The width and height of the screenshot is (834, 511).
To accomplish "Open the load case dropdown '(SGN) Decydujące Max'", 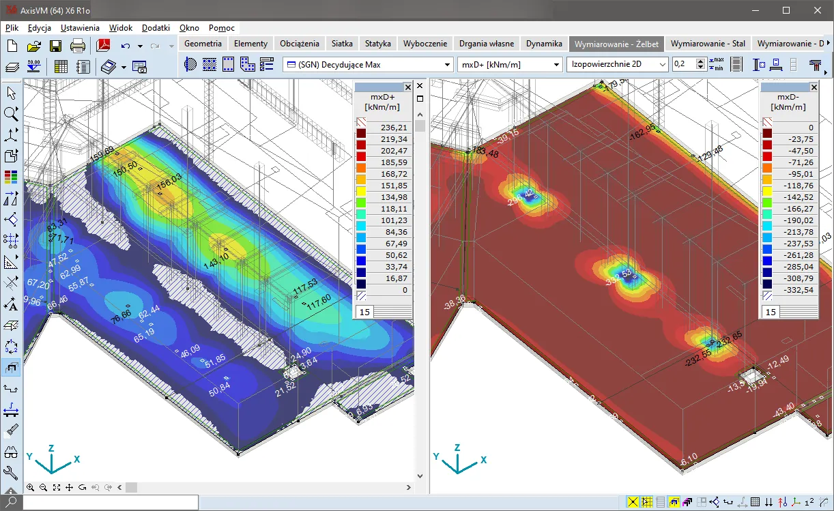I will [x=368, y=65].
